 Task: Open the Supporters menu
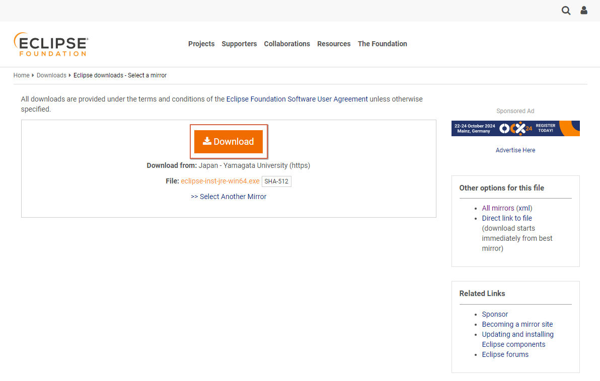click(239, 44)
